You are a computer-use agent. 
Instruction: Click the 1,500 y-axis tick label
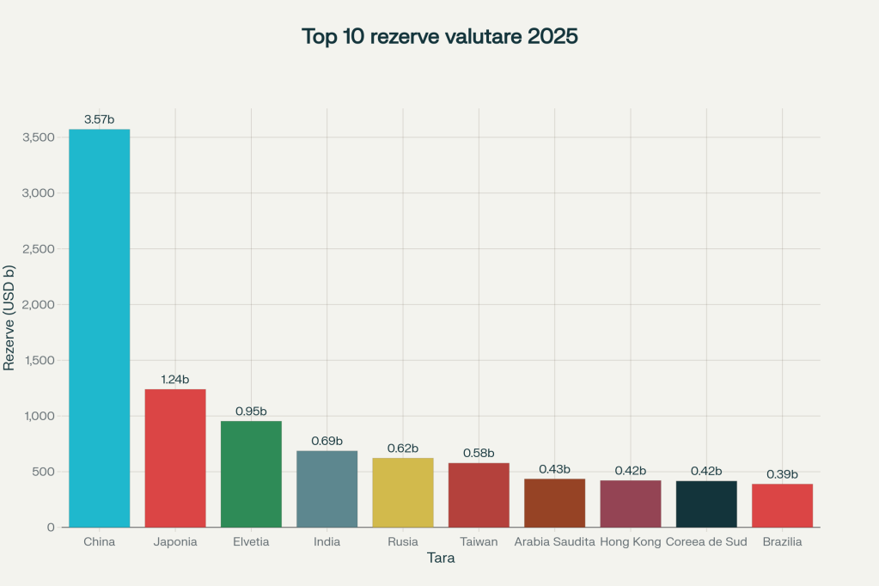tap(37, 360)
